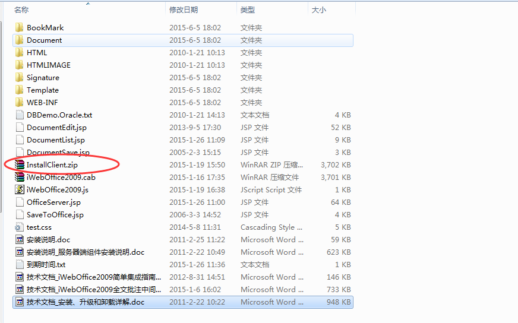Click the 到期时间.txt file icon

[x=20, y=265]
